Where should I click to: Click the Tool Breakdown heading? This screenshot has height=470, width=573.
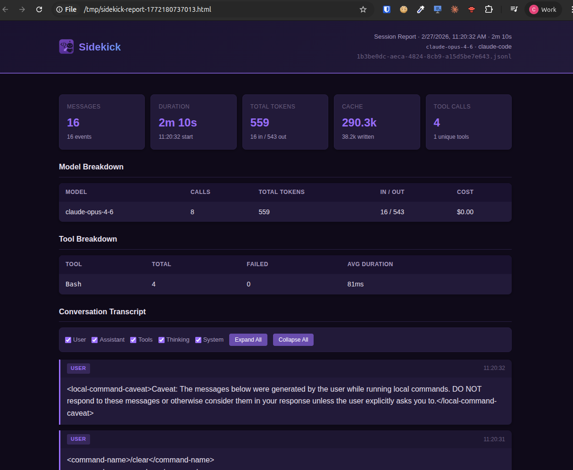88,239
